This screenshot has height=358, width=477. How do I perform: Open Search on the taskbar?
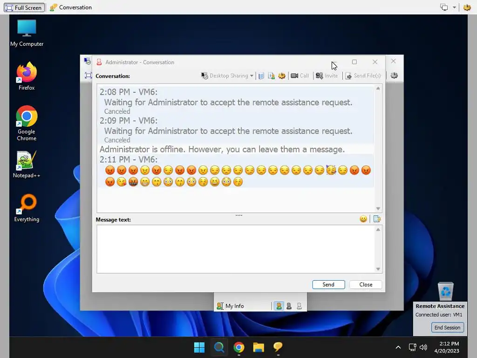point(219,347)
